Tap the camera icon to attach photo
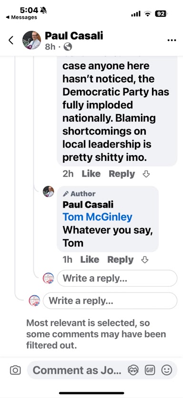183x398 pixels. pos(15,370)
